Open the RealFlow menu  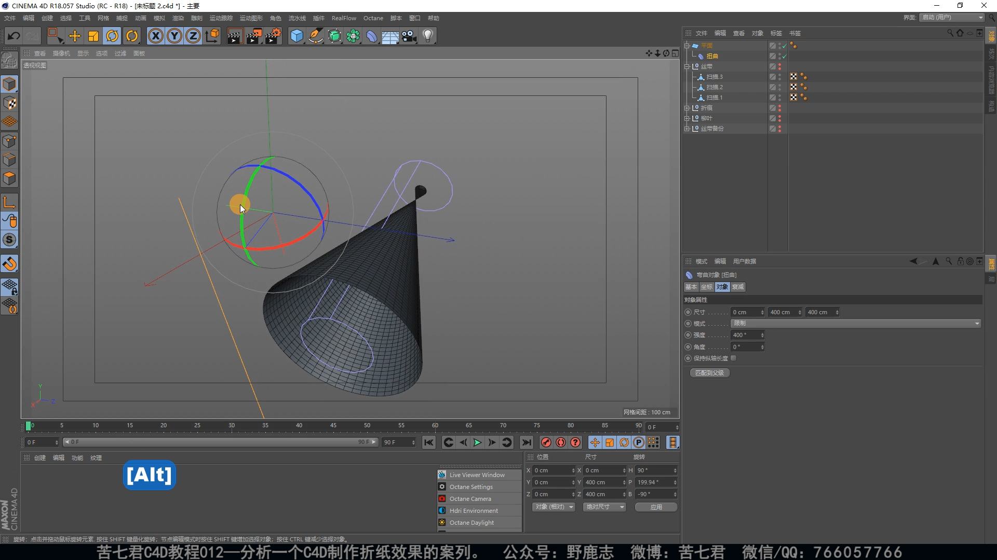click(344, 18)
